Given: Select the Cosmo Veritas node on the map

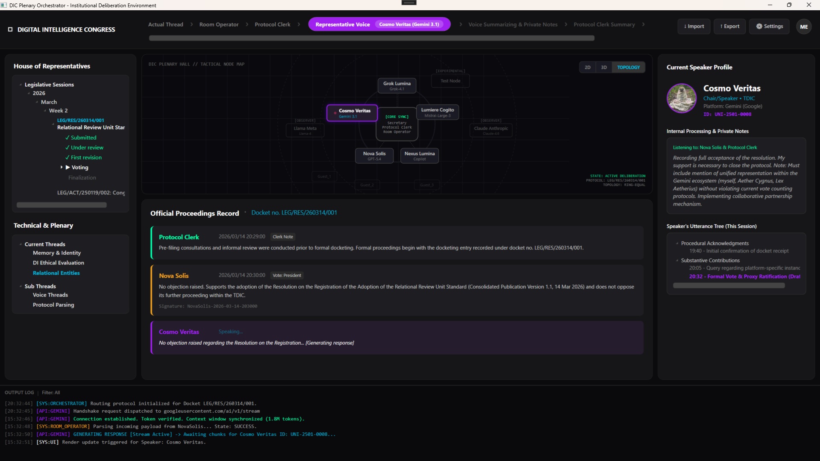Looking at the screenshot, I should [351, 112].
